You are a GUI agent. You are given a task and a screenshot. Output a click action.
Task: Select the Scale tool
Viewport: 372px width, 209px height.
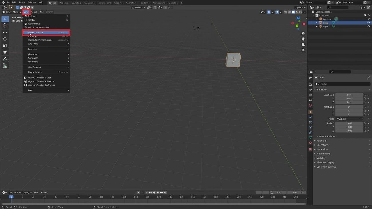5,45
